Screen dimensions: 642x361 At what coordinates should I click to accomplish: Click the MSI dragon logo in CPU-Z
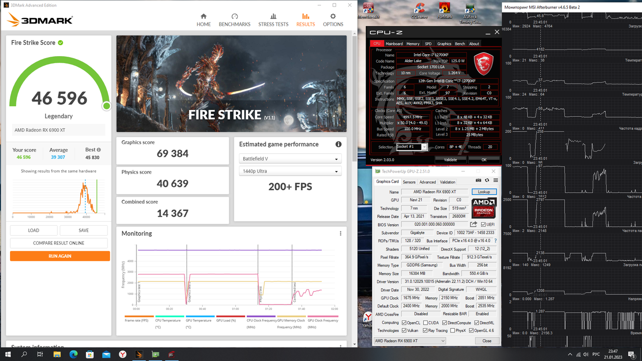[484, 63]
